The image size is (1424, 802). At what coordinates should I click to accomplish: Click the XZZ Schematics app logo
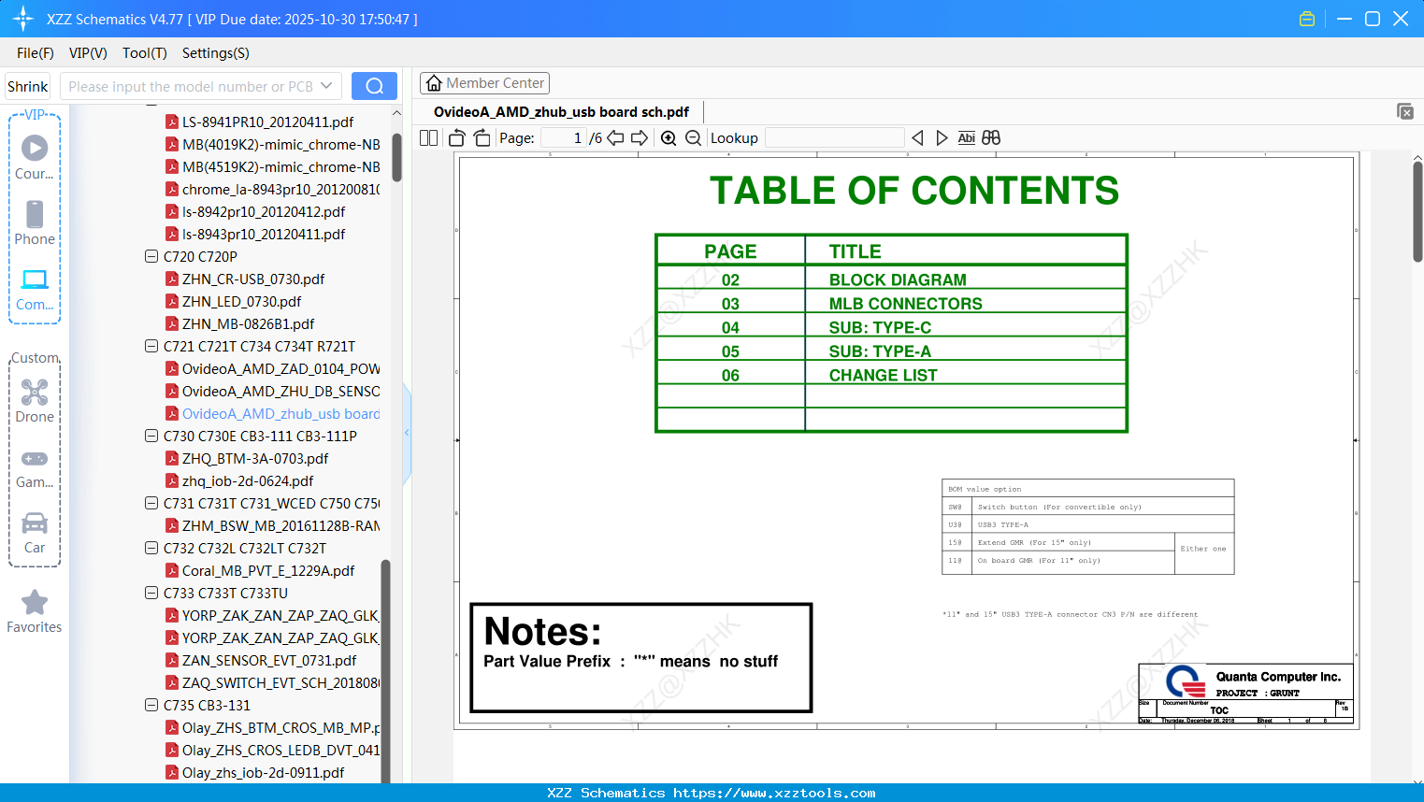[23, 19]
